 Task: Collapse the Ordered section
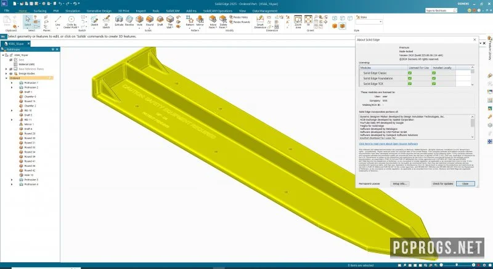7,78
